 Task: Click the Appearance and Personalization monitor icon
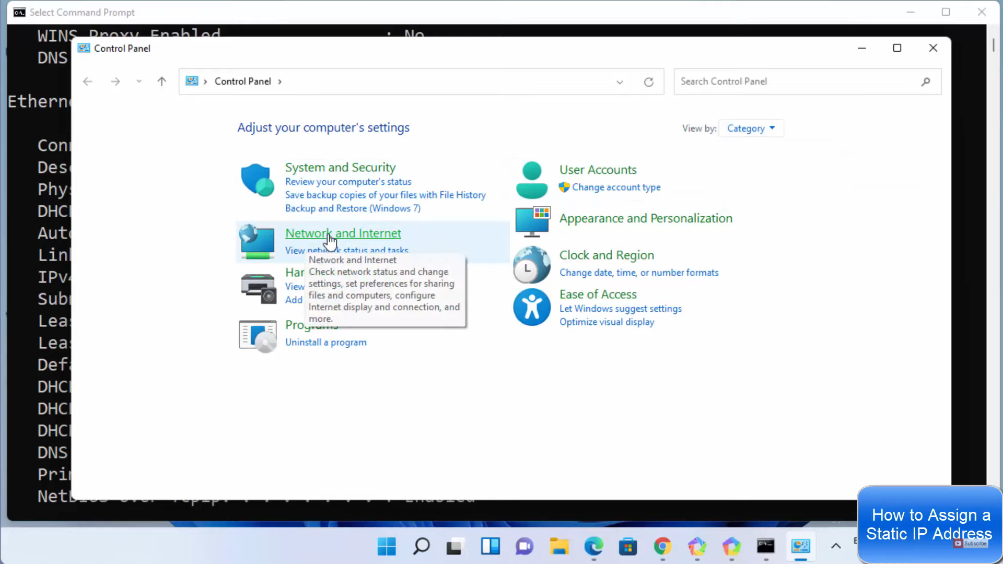coord(532,221)
